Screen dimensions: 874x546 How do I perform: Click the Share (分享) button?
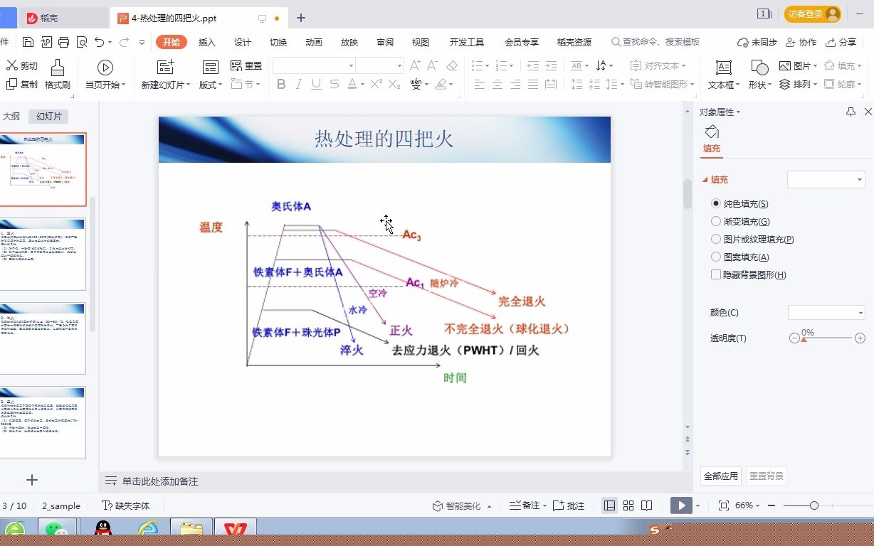tap(841, 42)
